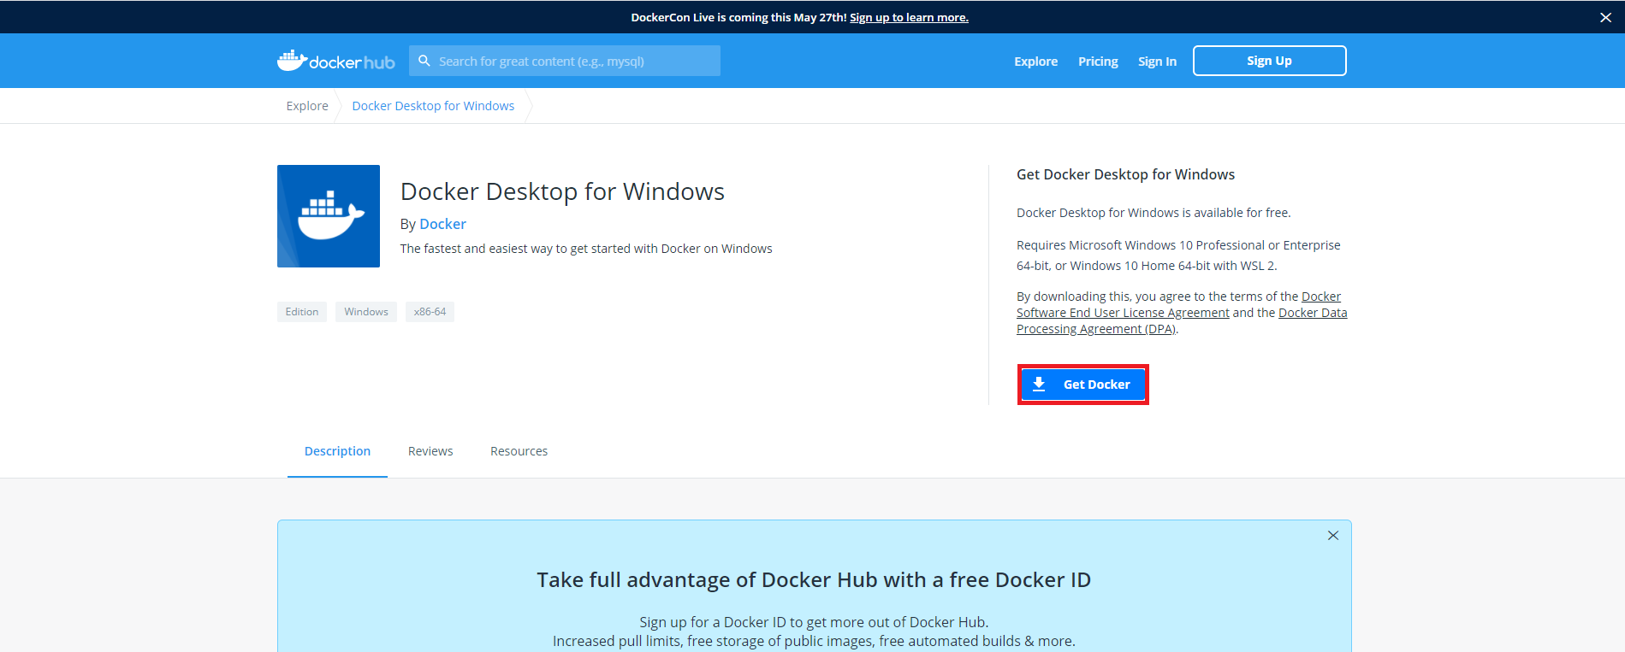Select the Windows tag
Screen dimensions: 1625x652
[x=366, y=312]
